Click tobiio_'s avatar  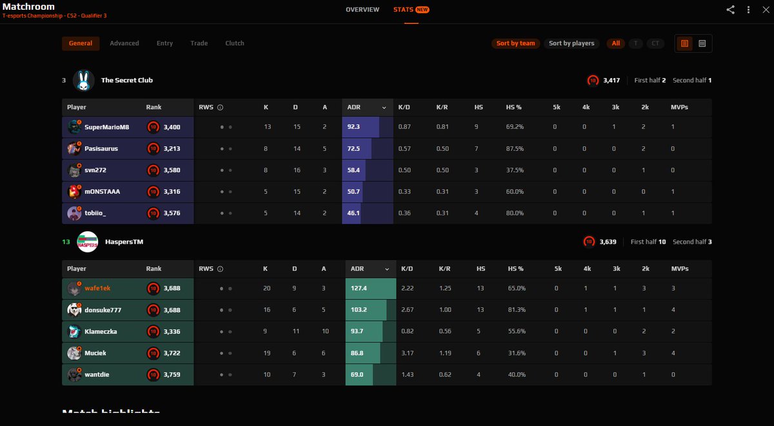(x=74, y=213)
